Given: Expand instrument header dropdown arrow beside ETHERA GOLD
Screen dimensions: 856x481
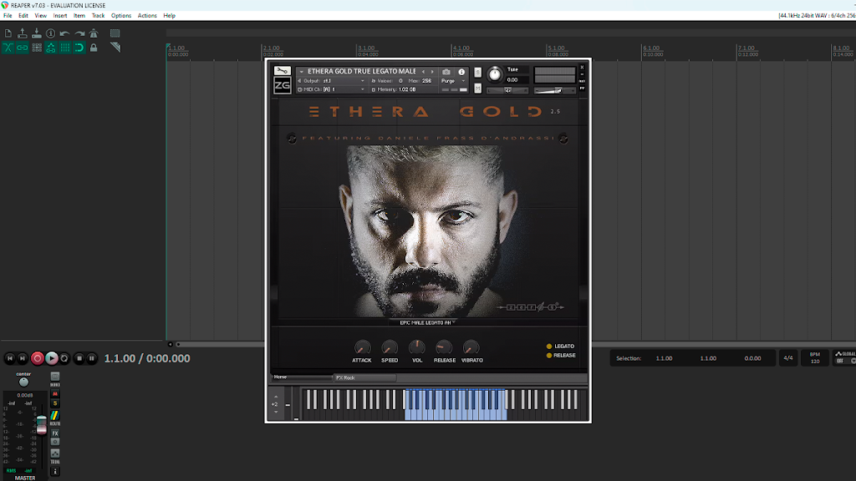Looking at the screenshot, I should [x=301, y=72].
